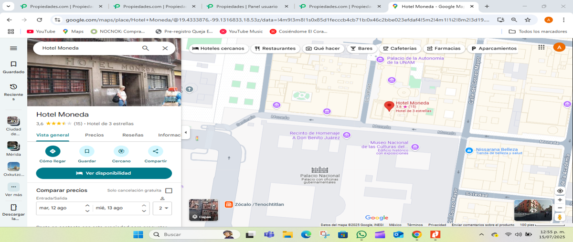This screenshot has height=242, width=573.
Task: Click the Privacidad link in map footer
Action: coord(437,225)
